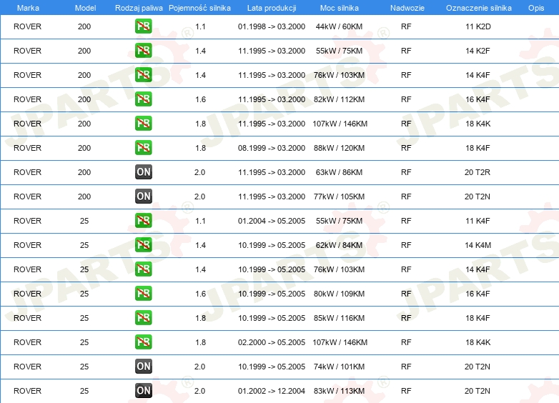Viewport: 559px width, 403px height.
Task: Click the power value 85kW / 116KM
Action: click(x=339, y=318)
